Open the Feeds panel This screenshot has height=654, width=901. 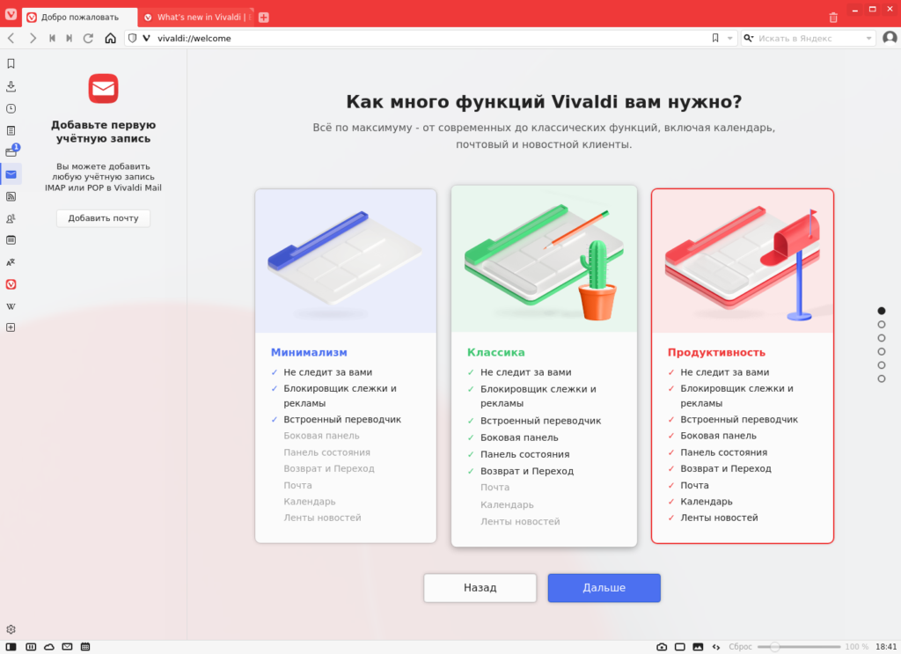click(x=11, y=196)
